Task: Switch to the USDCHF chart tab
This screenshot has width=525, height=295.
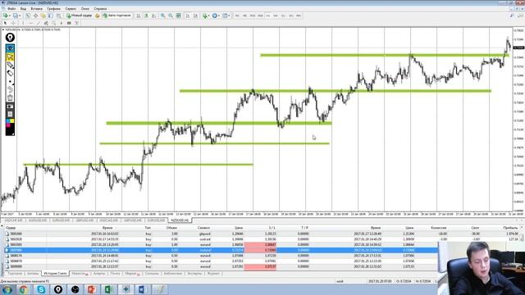Action: 13,220
